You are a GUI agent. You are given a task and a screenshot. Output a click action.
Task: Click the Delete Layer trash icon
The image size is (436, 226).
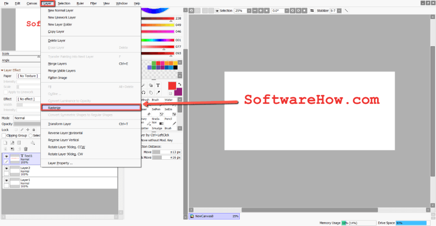point(26,149)
